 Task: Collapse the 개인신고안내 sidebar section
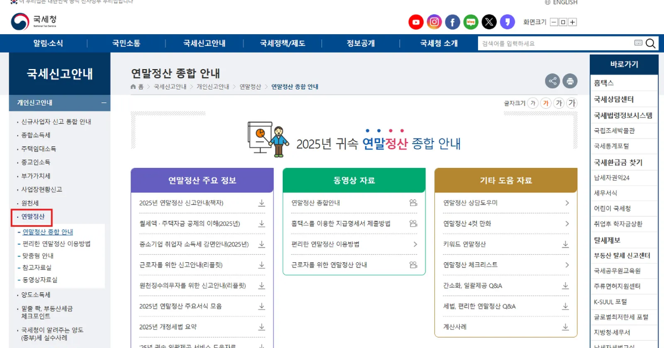103,103
